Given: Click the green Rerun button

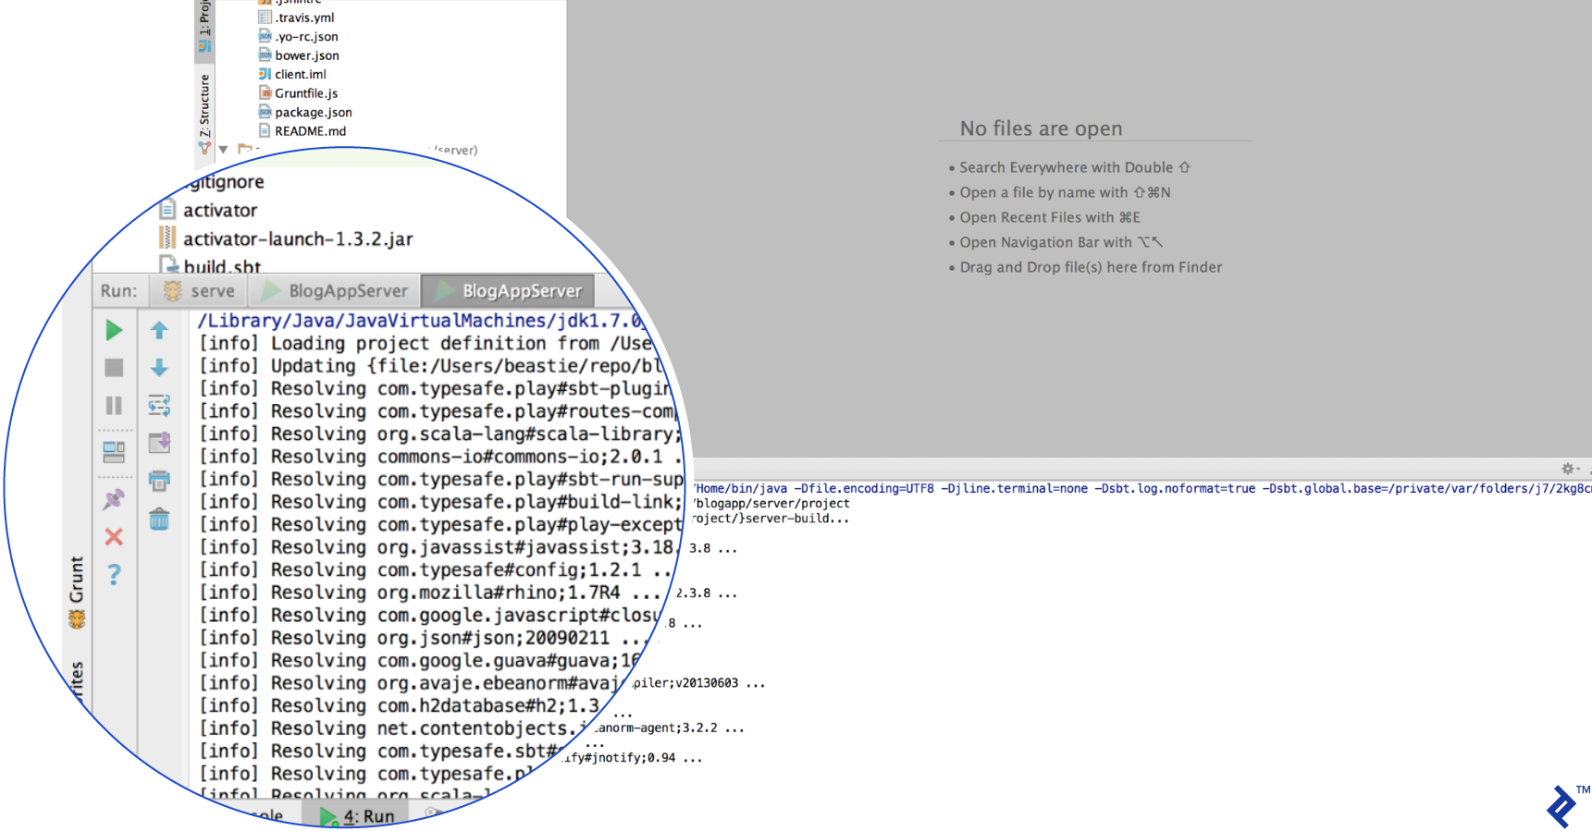Looking at the screenshot, I should (114, 330).
